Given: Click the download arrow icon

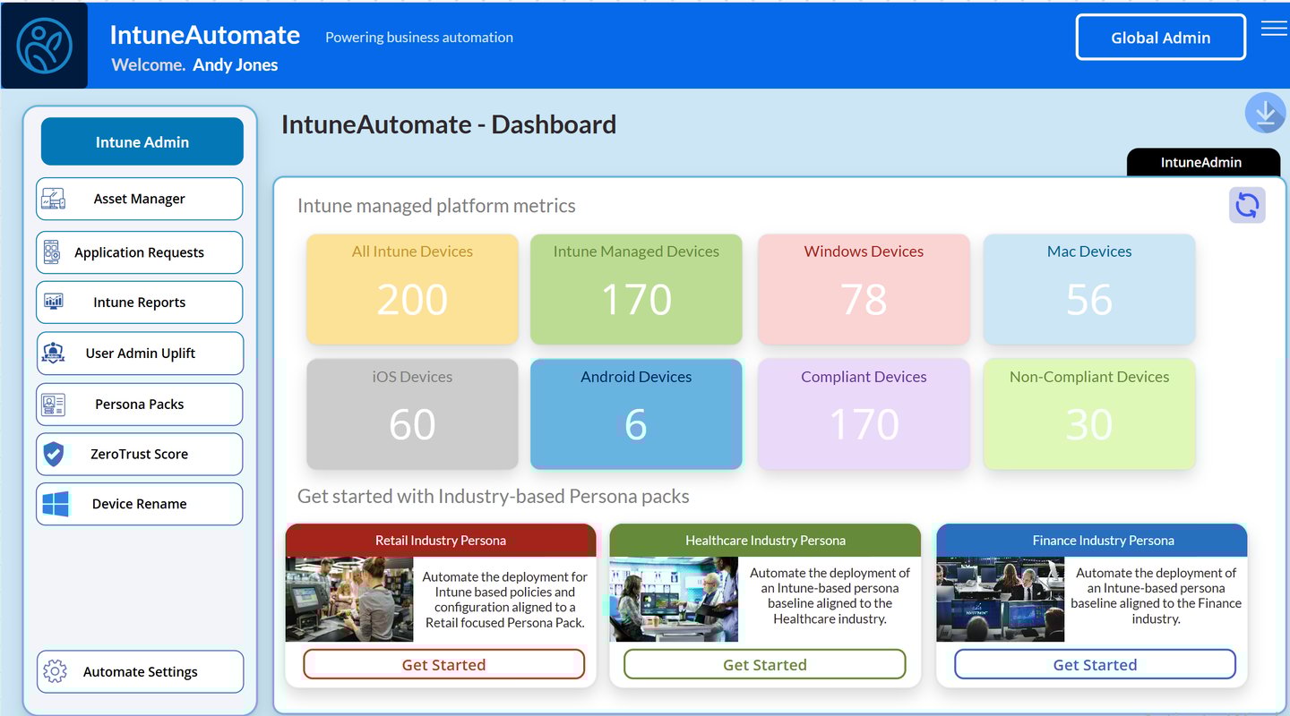Looking at the screenshot, I should [1266, 114].
